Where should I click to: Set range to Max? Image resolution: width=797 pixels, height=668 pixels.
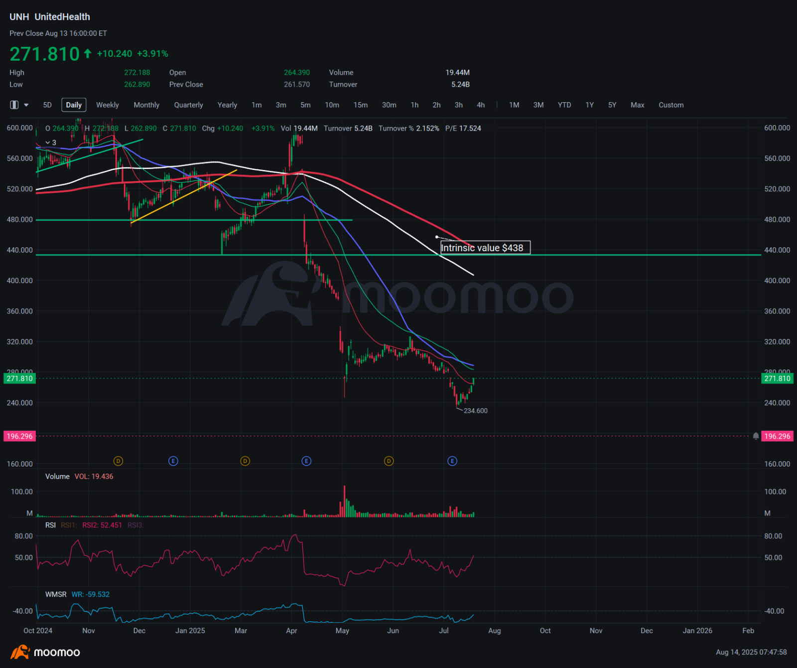(x=638, y=105)
